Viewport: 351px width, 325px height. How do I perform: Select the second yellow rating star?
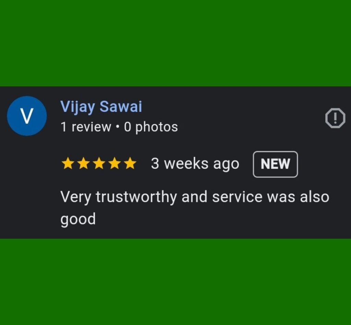pos(84,163)
